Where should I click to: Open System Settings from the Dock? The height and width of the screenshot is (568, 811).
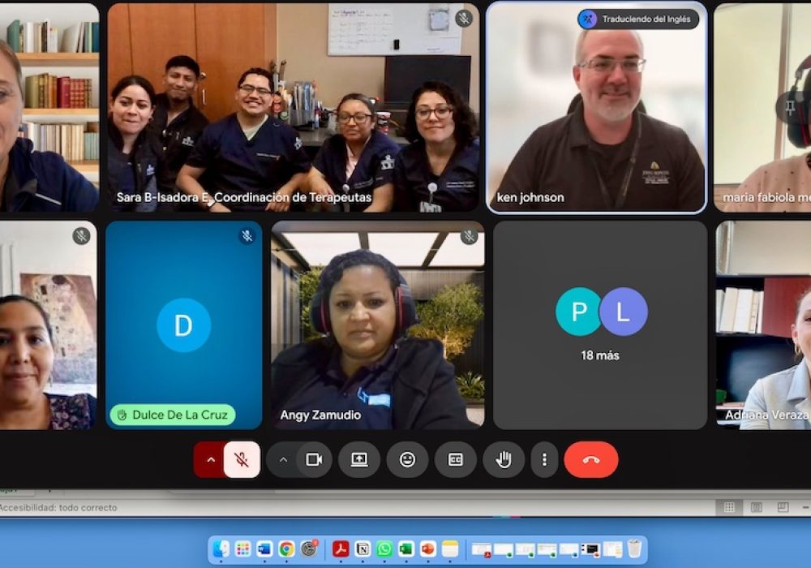309,549
